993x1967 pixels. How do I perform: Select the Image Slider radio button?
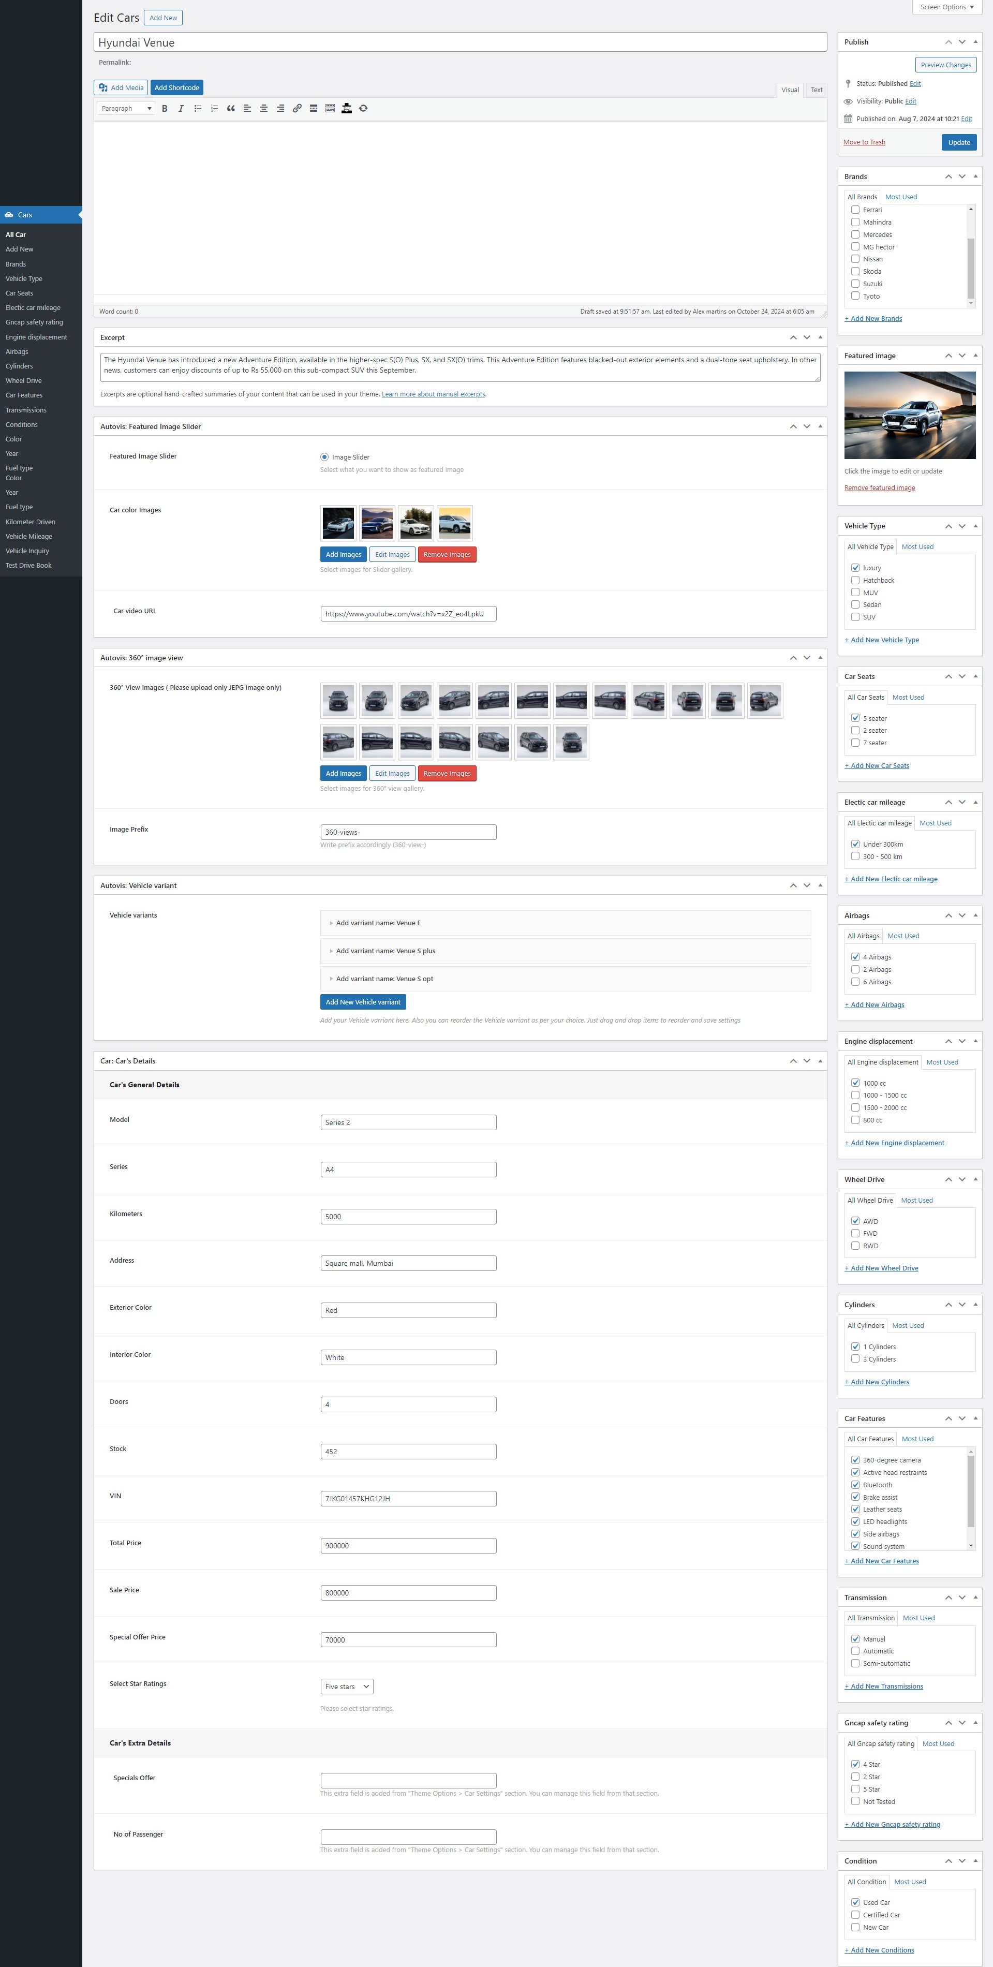pos(324,456)
